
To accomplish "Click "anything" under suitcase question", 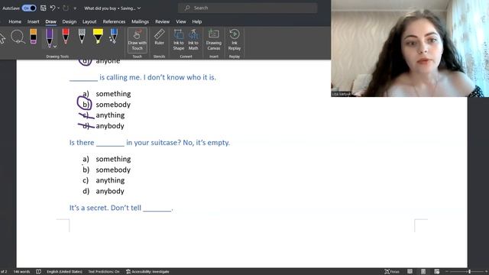I will 110,180.
